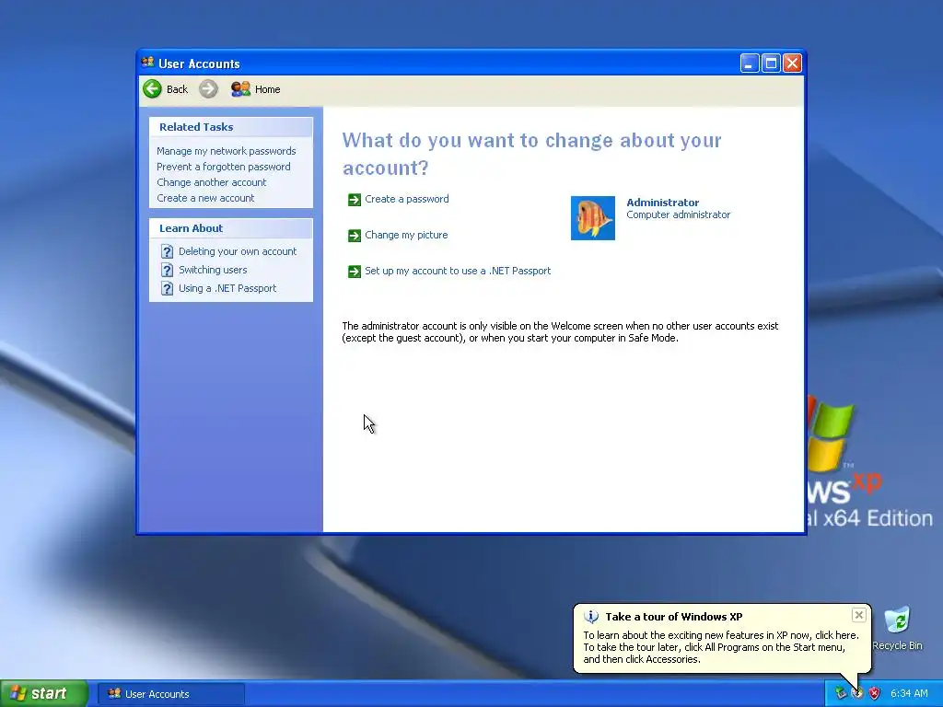Click the Take a tour of Windows XP balloon
This screenshot has width=943, height=707.
coord(722,638)
